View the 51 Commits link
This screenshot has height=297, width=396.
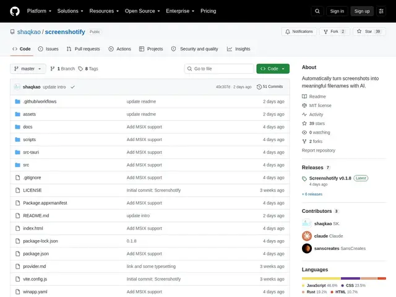pyautogui.click(x=270, y=87)
